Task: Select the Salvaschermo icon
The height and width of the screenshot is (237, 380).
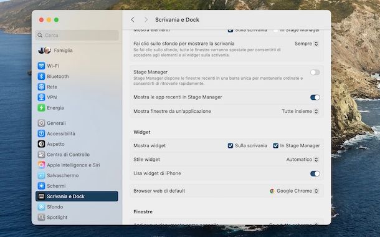Action: (41, 175)
